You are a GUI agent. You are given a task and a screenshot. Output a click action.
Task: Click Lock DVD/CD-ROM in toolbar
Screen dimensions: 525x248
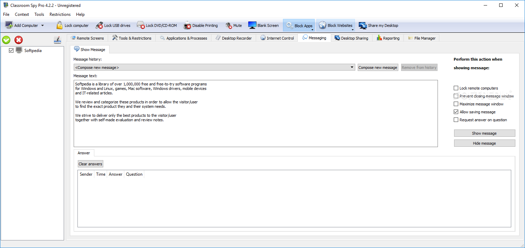tap(157, 25)
